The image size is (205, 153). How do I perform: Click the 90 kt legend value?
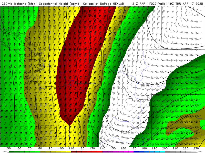(50, 148)
